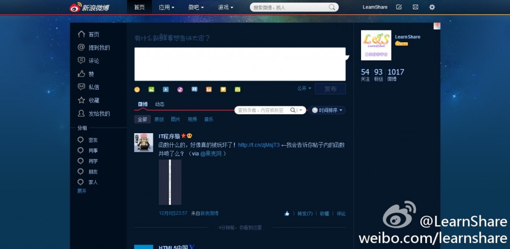Select the 视频 filter tab

tap(192, 119)
